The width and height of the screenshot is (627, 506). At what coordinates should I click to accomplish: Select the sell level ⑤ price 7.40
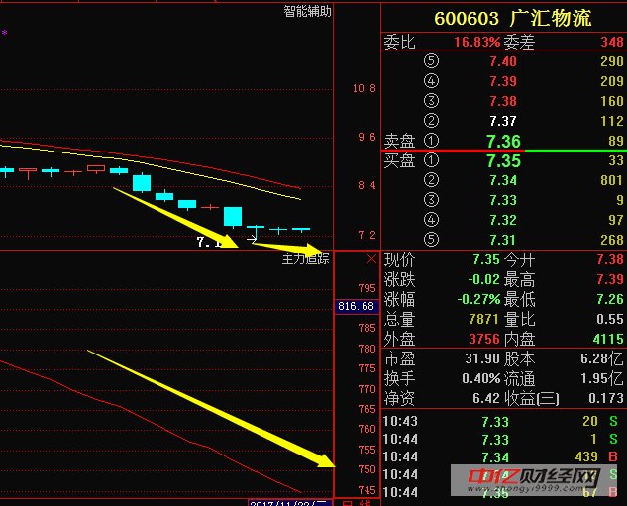click(x=503, y=61)
